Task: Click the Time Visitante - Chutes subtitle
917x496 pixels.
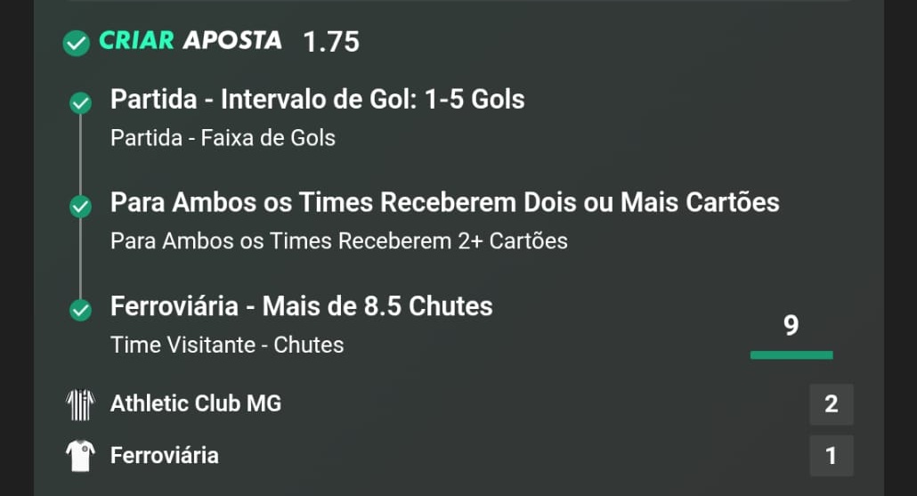Action: pyautogui.click(x=227, y=346)
